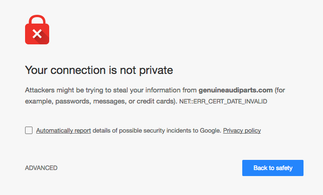
Task: Click the word 'report' in underlined link
Action: click(x=83, y=131)
